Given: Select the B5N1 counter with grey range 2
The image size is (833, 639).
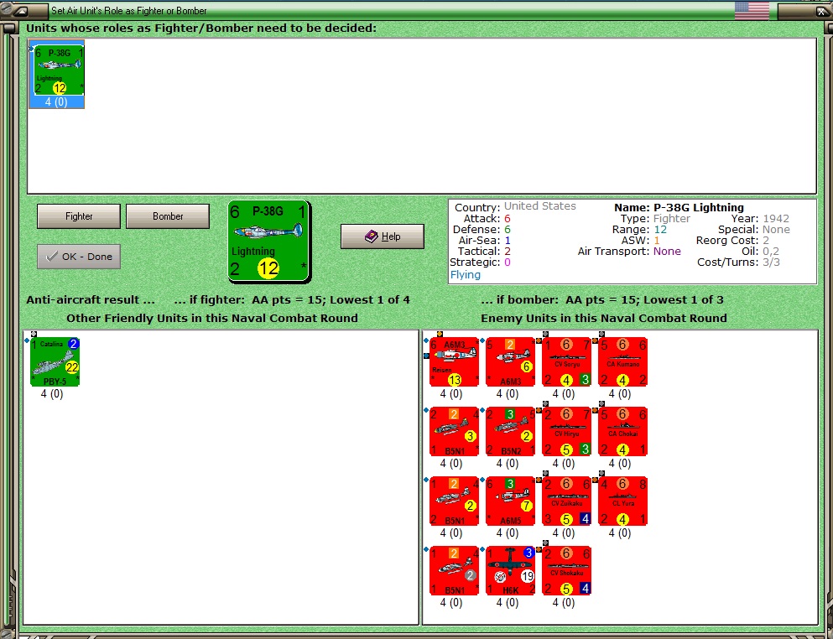Looking at the screenshot, I should (454, 570).
